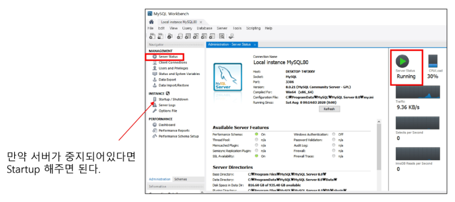Click the MySQL Server dolphin logo

(228, 78)
